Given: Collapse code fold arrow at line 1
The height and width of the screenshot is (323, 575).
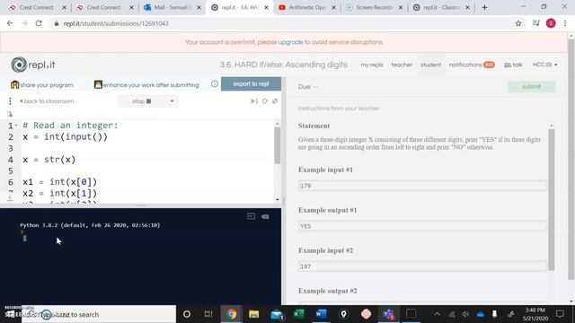Looking at the screenshot, I should pyautogui.click(x=16, y=126).
